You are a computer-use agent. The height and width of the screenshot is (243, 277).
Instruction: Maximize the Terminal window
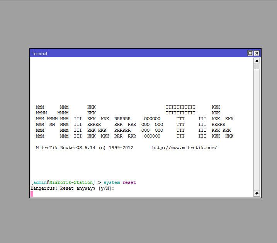click(x=250, y=53)
